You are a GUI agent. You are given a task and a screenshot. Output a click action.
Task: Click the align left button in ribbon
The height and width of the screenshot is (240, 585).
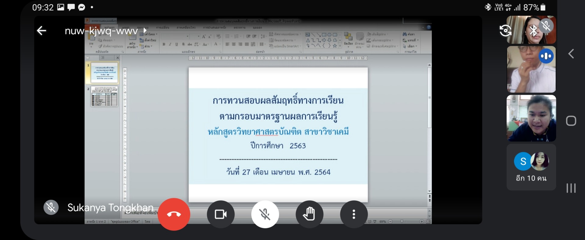[x=227, y=45]
